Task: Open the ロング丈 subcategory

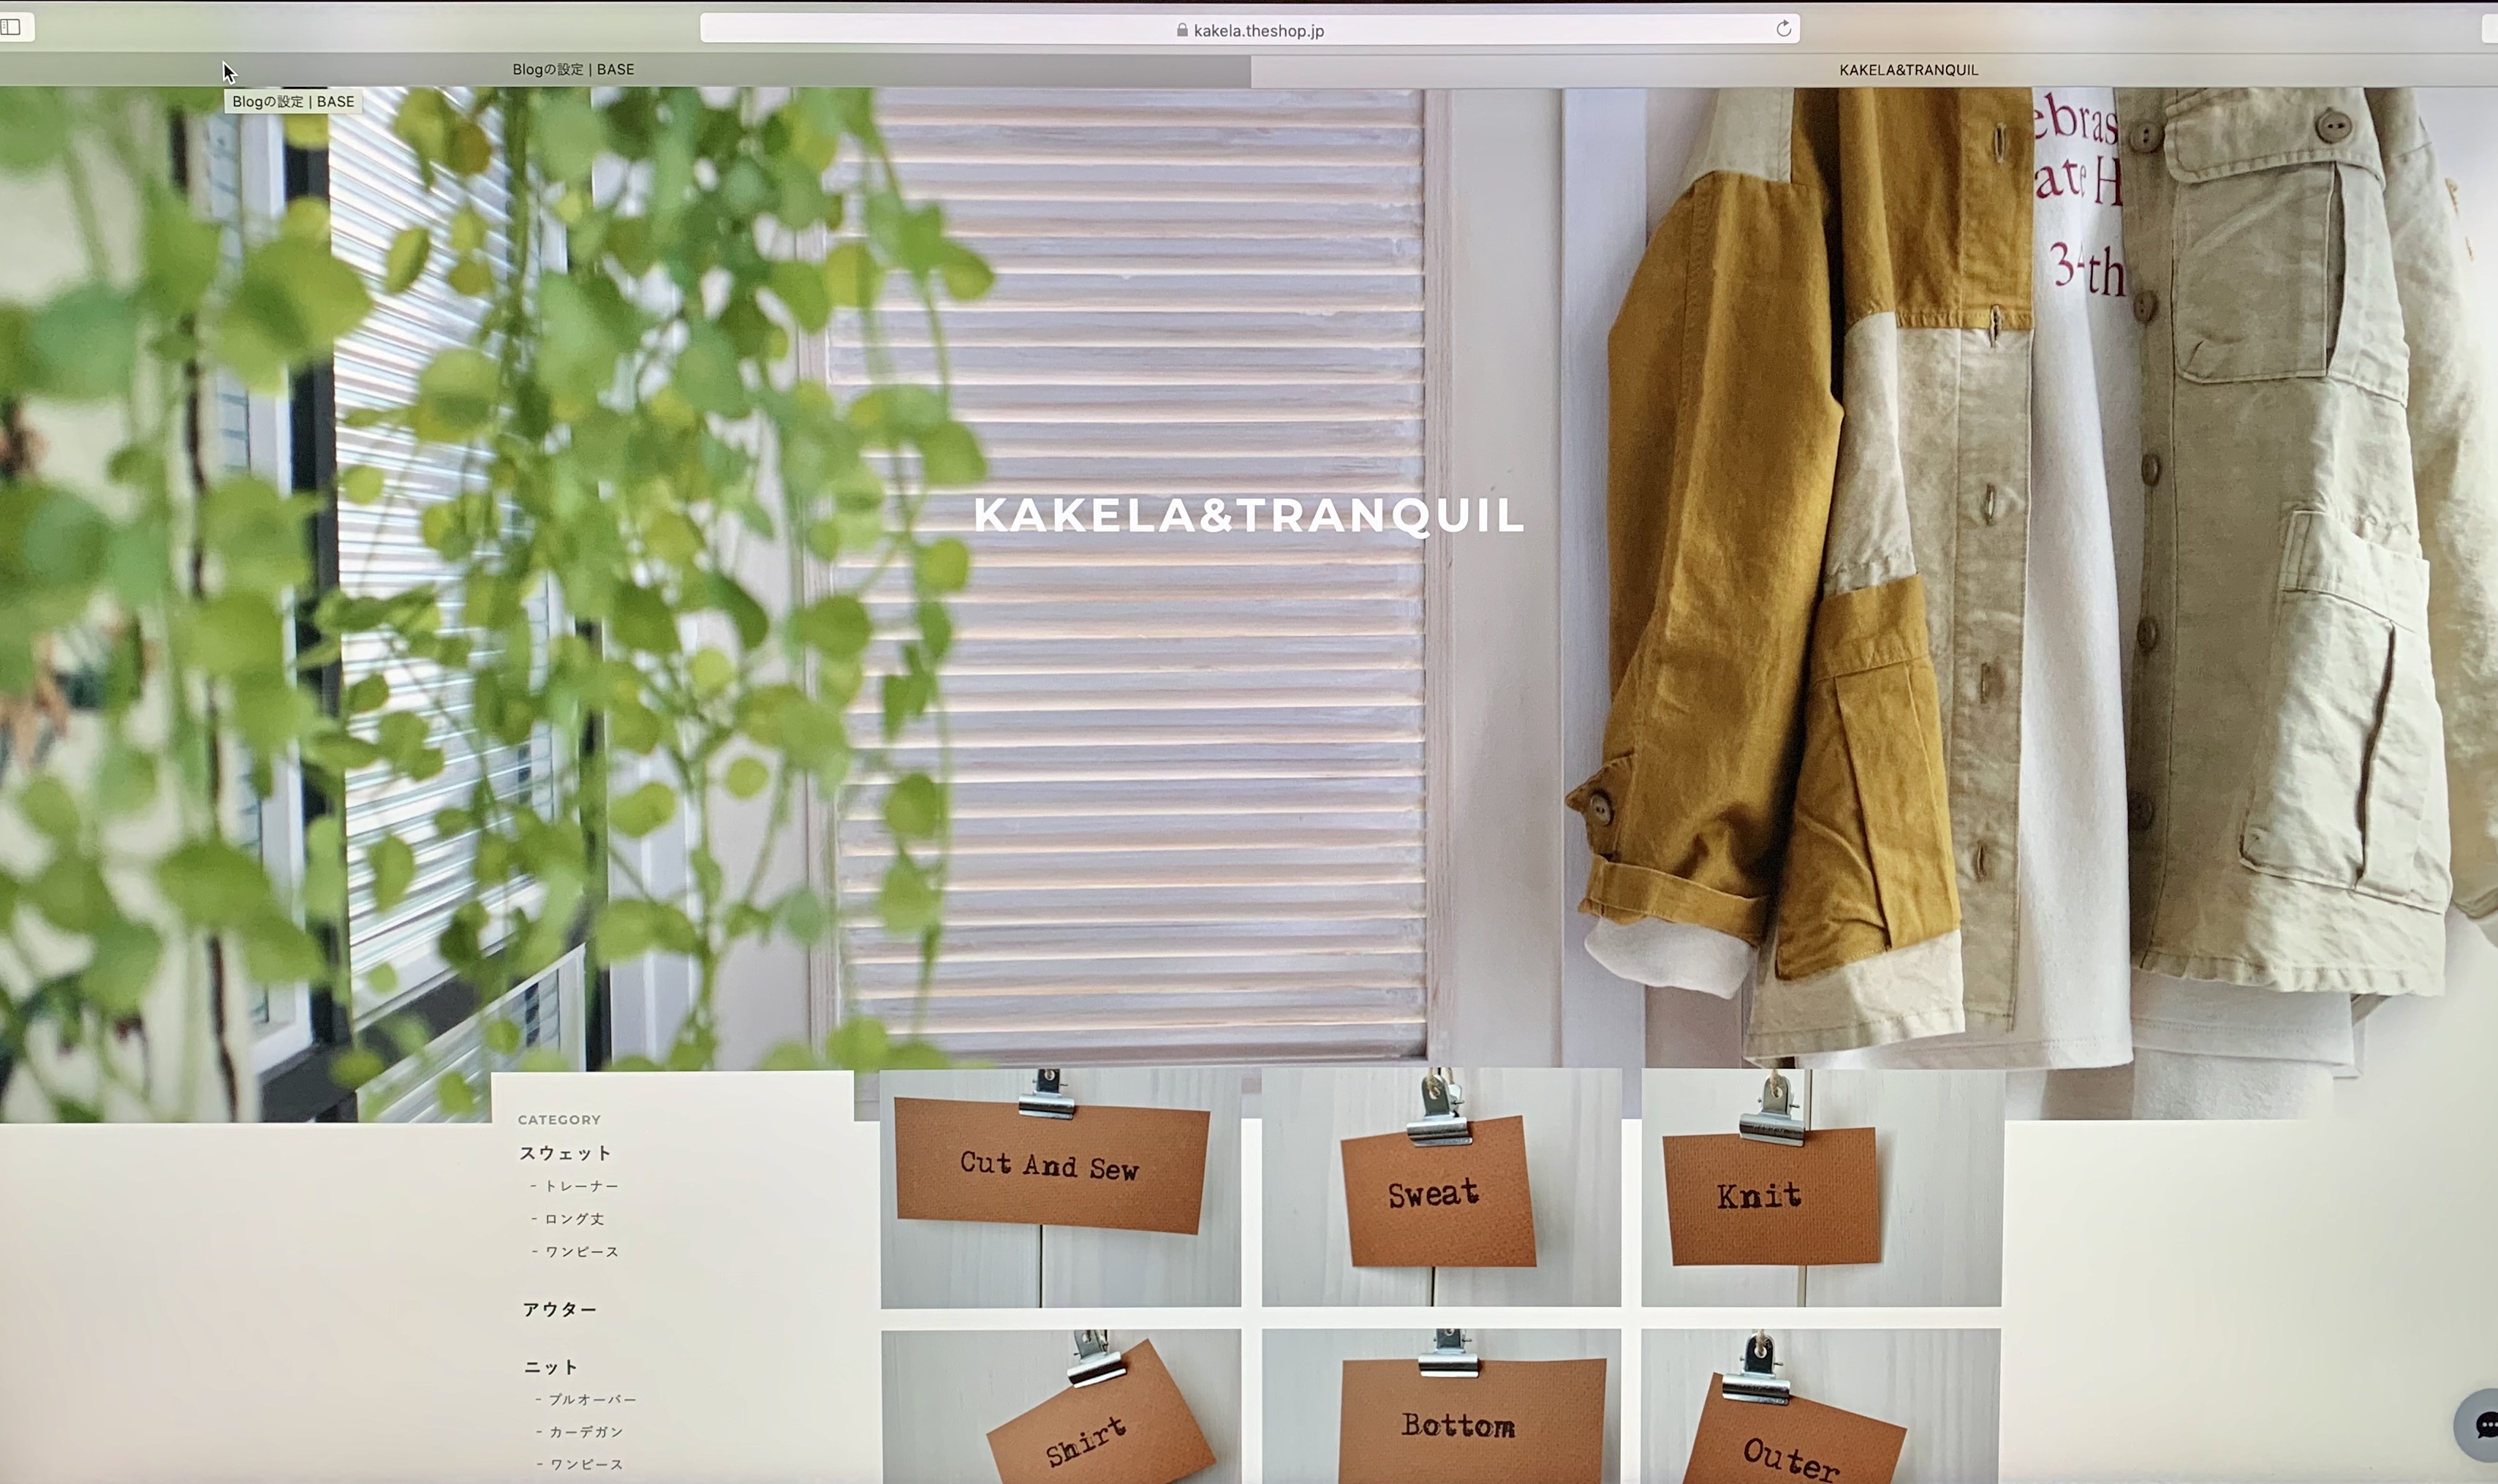Action: click(574, 1219)
